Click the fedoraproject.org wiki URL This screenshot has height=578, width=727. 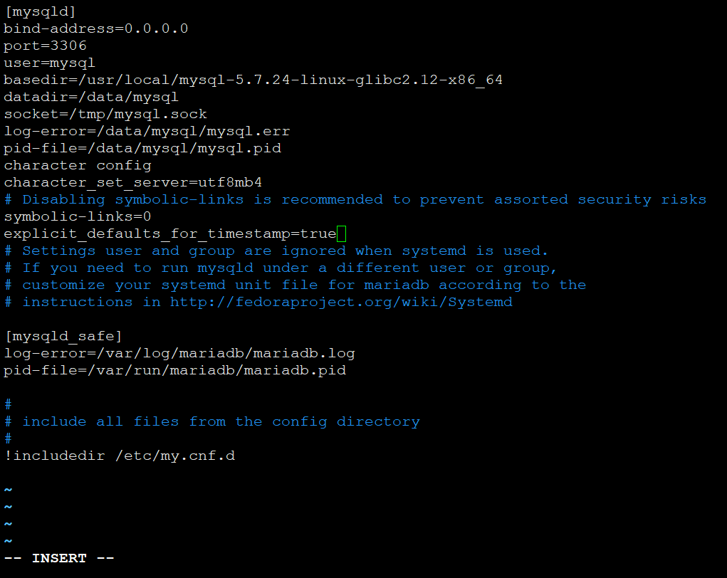coord(341,303)
